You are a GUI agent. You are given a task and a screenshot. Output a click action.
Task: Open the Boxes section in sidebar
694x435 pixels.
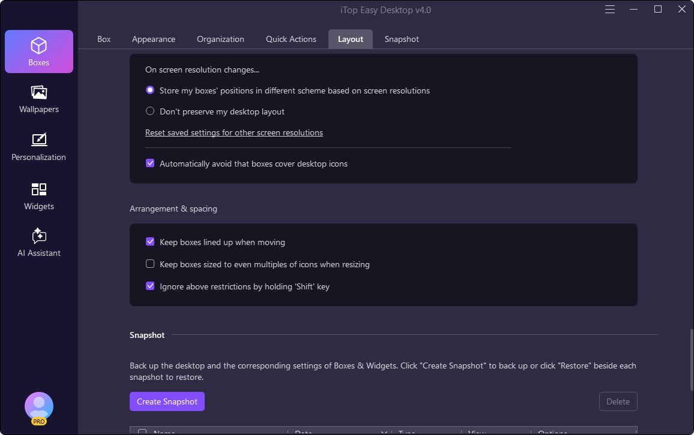[x=39, y=52]
